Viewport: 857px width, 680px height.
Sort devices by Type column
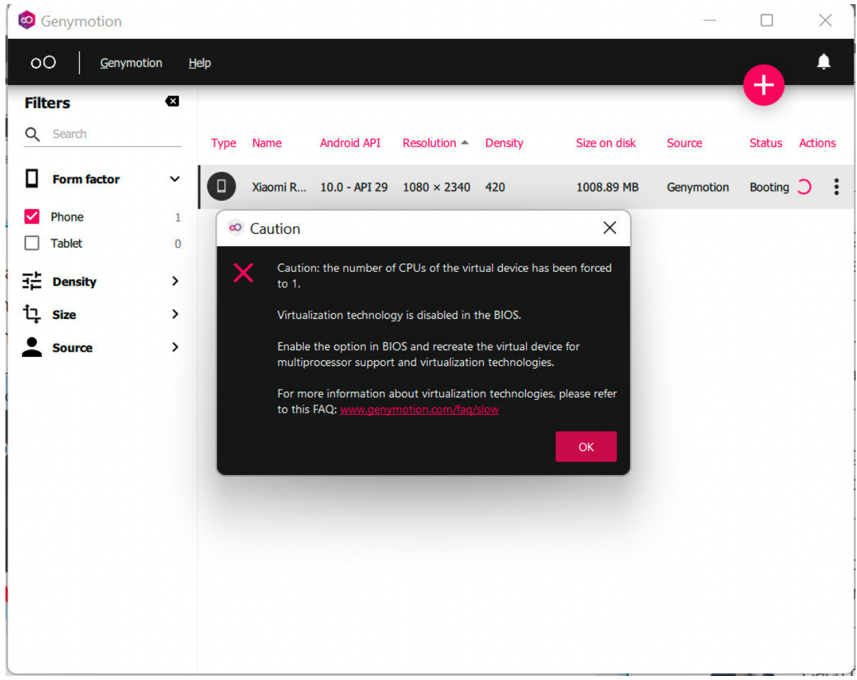coord(223,143)
